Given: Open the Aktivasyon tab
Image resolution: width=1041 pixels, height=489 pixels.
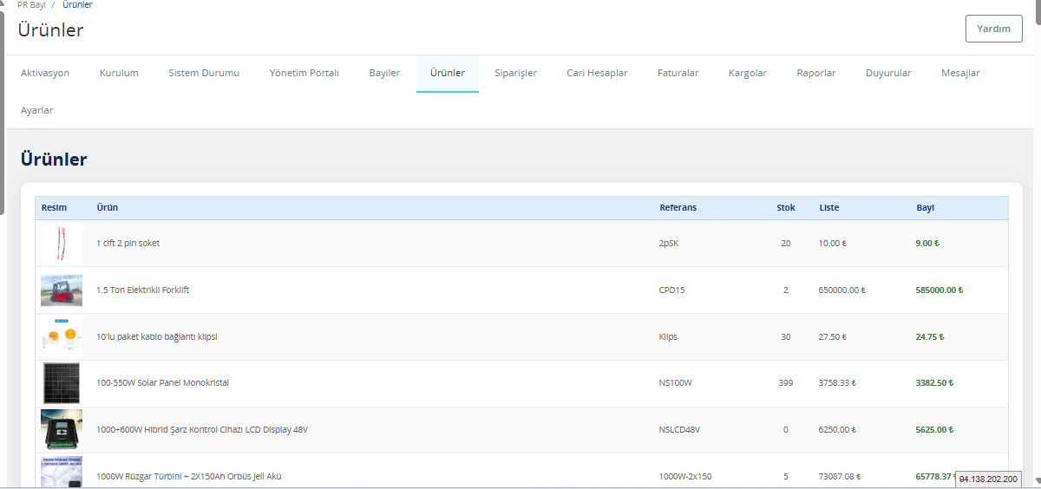Looking at the screenshot, I should [45, 73].
